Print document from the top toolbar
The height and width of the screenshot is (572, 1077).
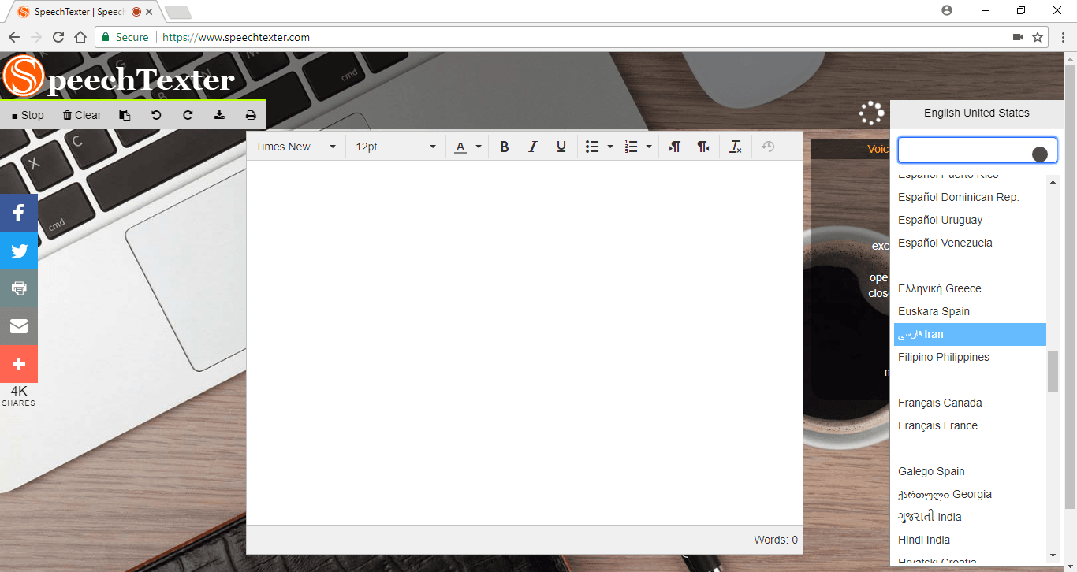(x=251, y=115)
